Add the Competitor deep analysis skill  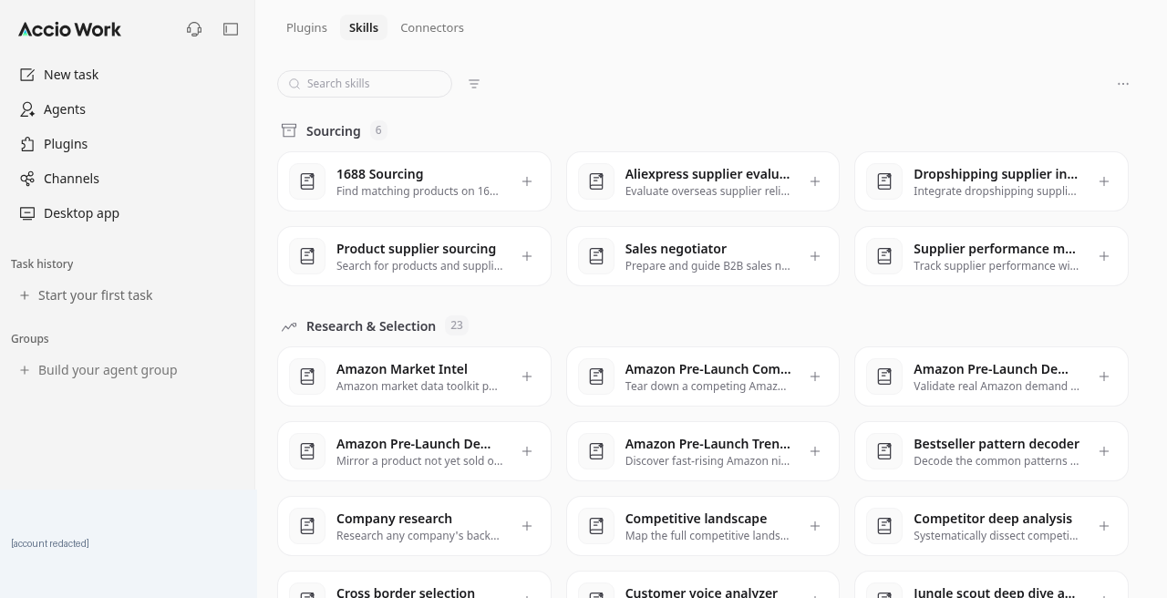click(x=1104, y=526)
